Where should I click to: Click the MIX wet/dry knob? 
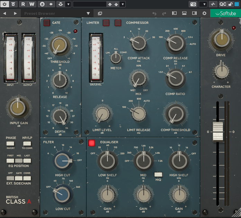[x=139, y=79]
